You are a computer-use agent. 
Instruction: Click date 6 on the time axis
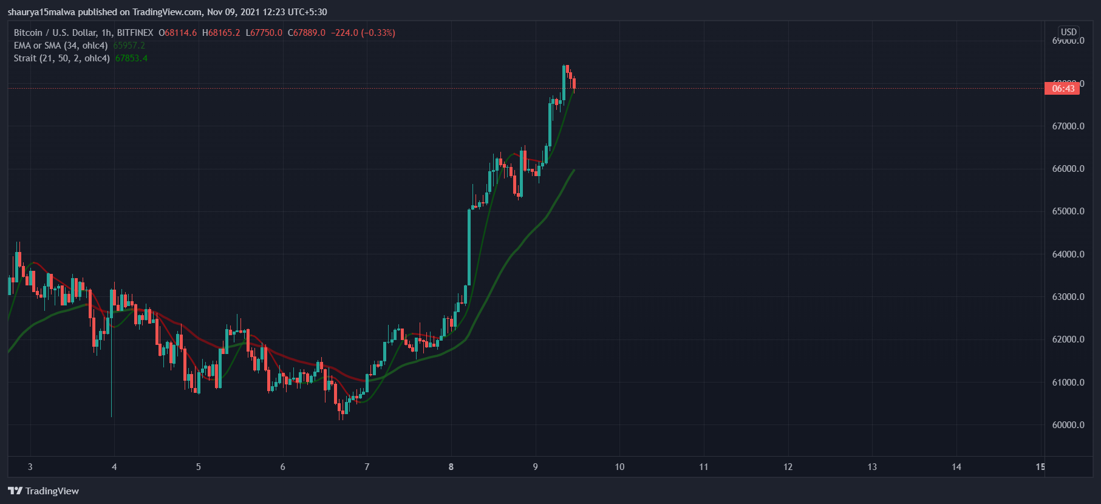(x=283, y=467)
